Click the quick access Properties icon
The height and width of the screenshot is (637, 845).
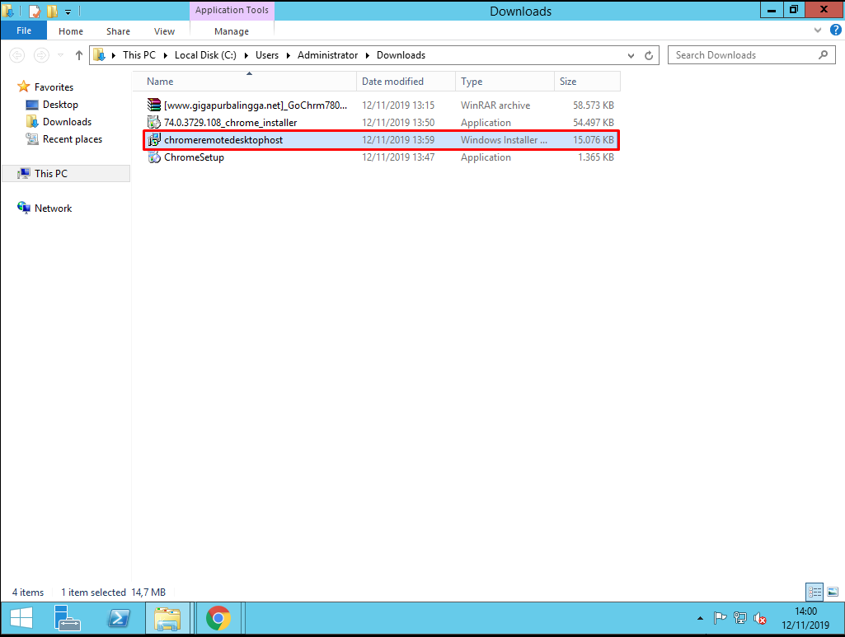point(35,11)
